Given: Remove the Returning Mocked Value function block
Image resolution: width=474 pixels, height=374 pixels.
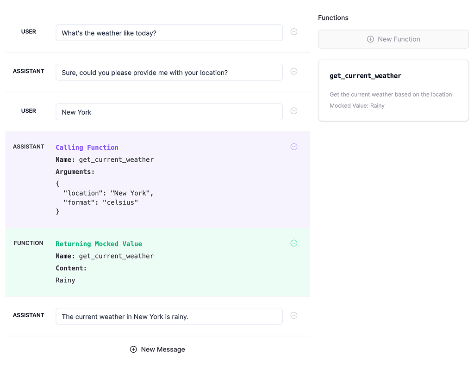Looking at the screenshot, I should pos(294,243).
